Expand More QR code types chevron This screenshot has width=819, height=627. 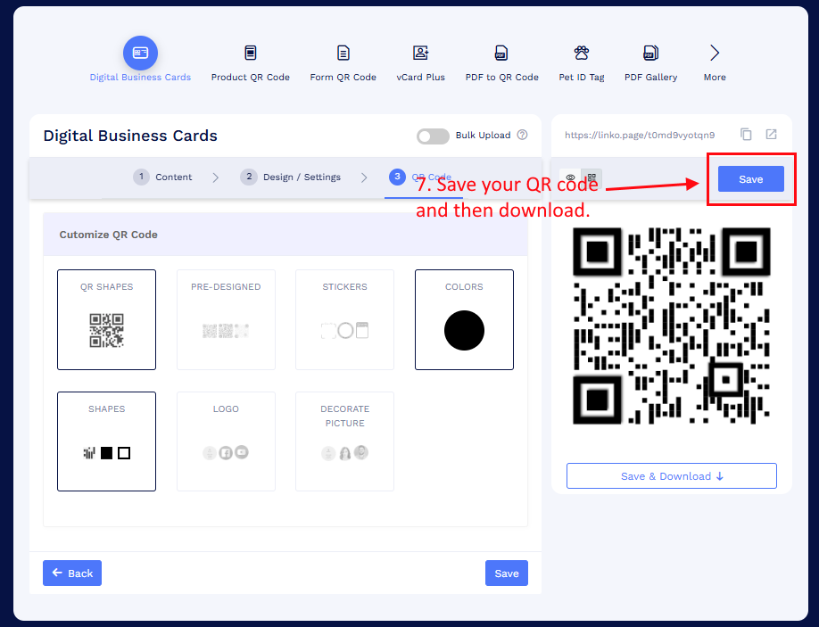coord(715,53)
